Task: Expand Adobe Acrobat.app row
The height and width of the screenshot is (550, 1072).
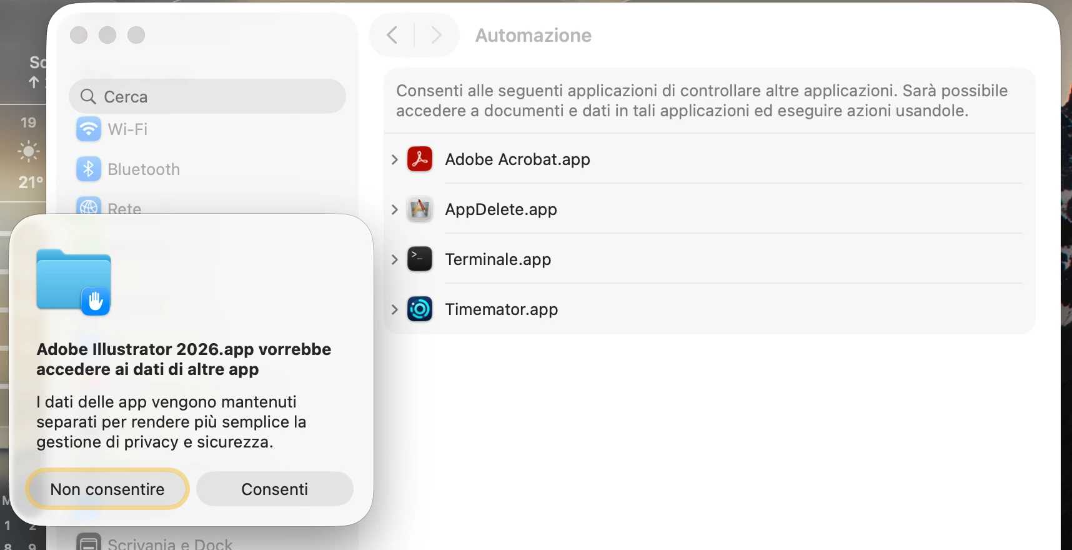Action: [394, 159]
